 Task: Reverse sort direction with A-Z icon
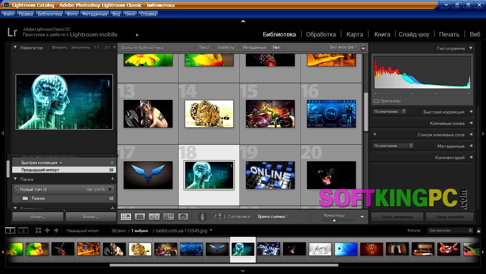pos(220,217)
